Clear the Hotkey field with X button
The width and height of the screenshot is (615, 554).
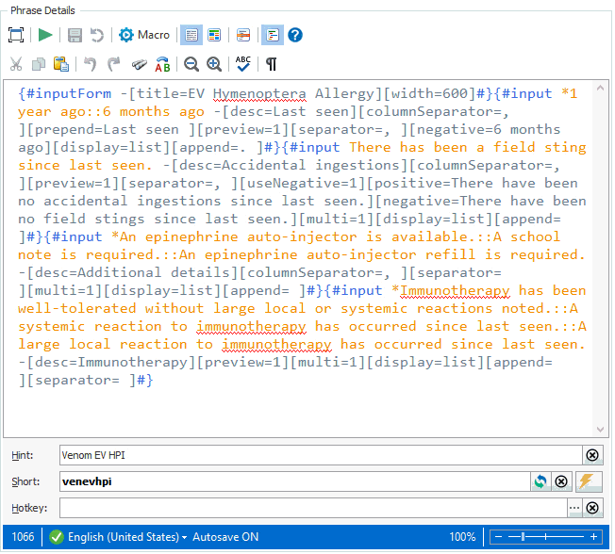tap(593, 509)
